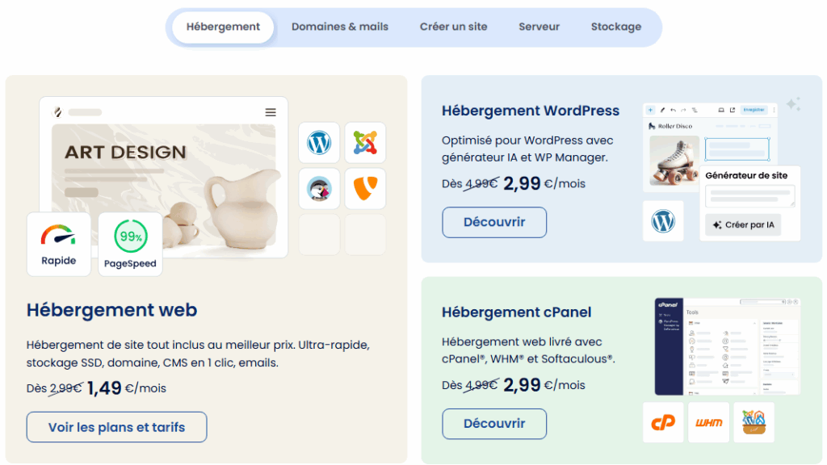Click the Joomla logo icon
The width and height of the screenshot is (827, 465).
coord(365,143)
